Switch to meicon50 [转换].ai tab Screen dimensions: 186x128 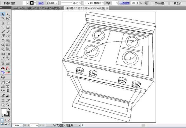tap(36, 8)
